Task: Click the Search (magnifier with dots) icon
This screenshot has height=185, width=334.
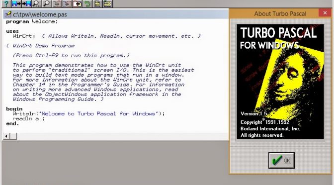Action: (x=37, y=3)
